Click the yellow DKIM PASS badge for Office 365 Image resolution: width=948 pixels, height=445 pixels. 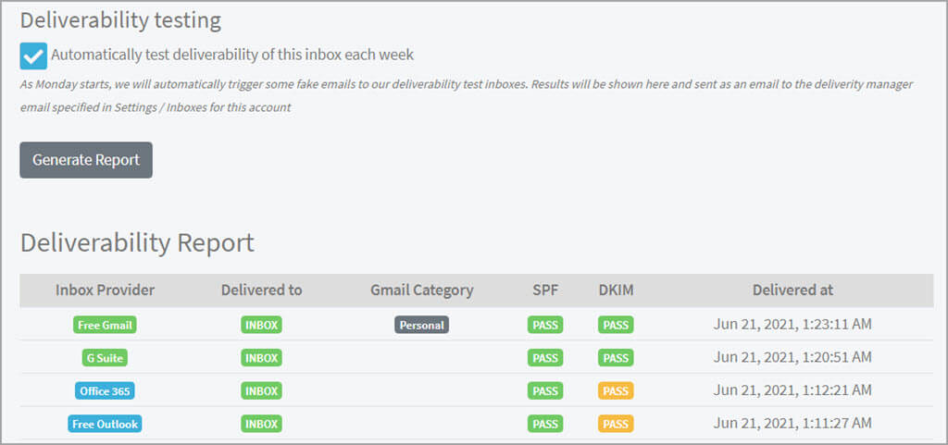616,391
